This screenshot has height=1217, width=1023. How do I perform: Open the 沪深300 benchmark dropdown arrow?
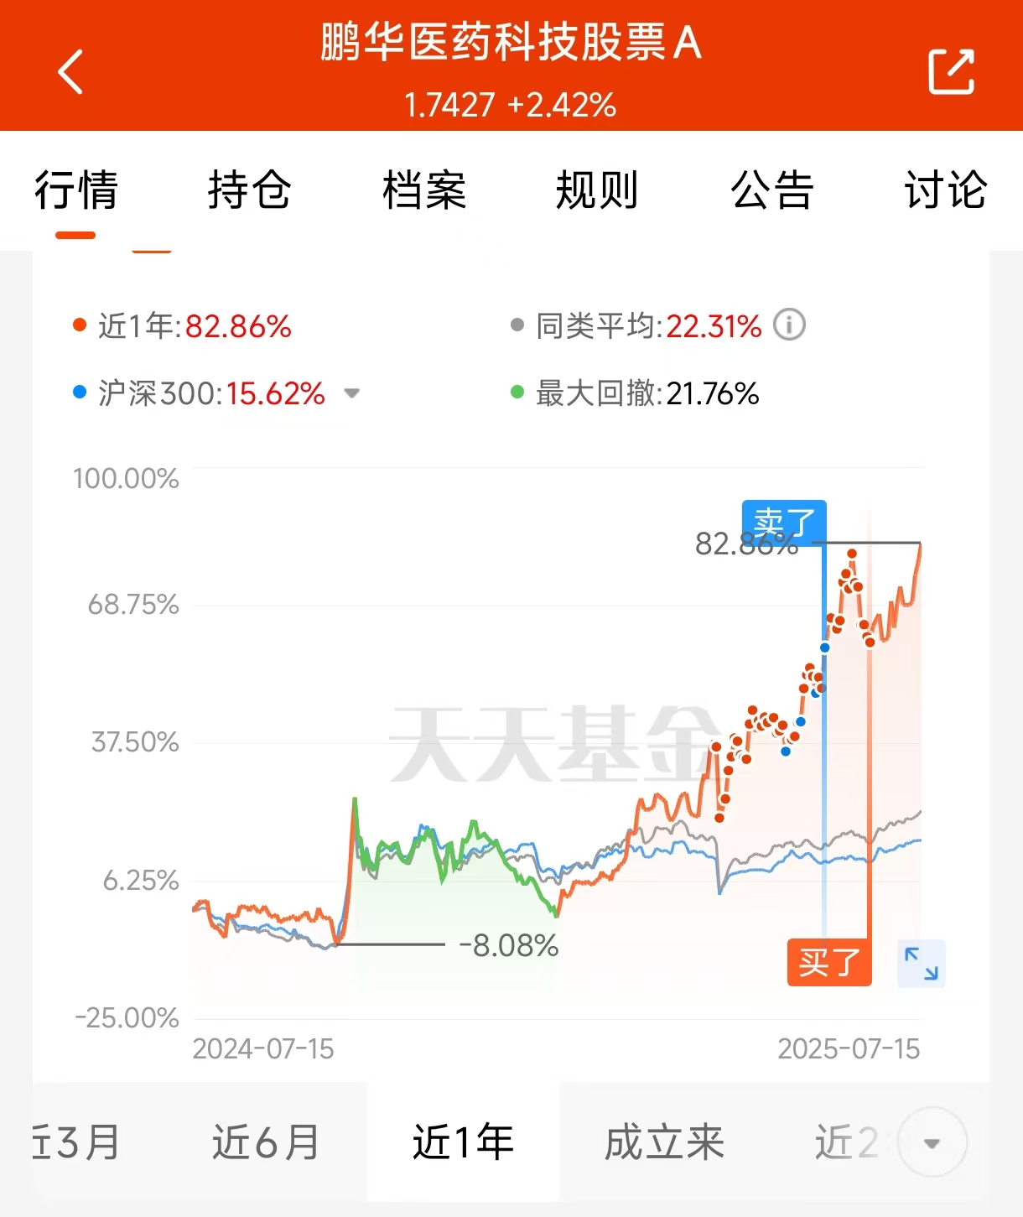(x=352, y=393)
